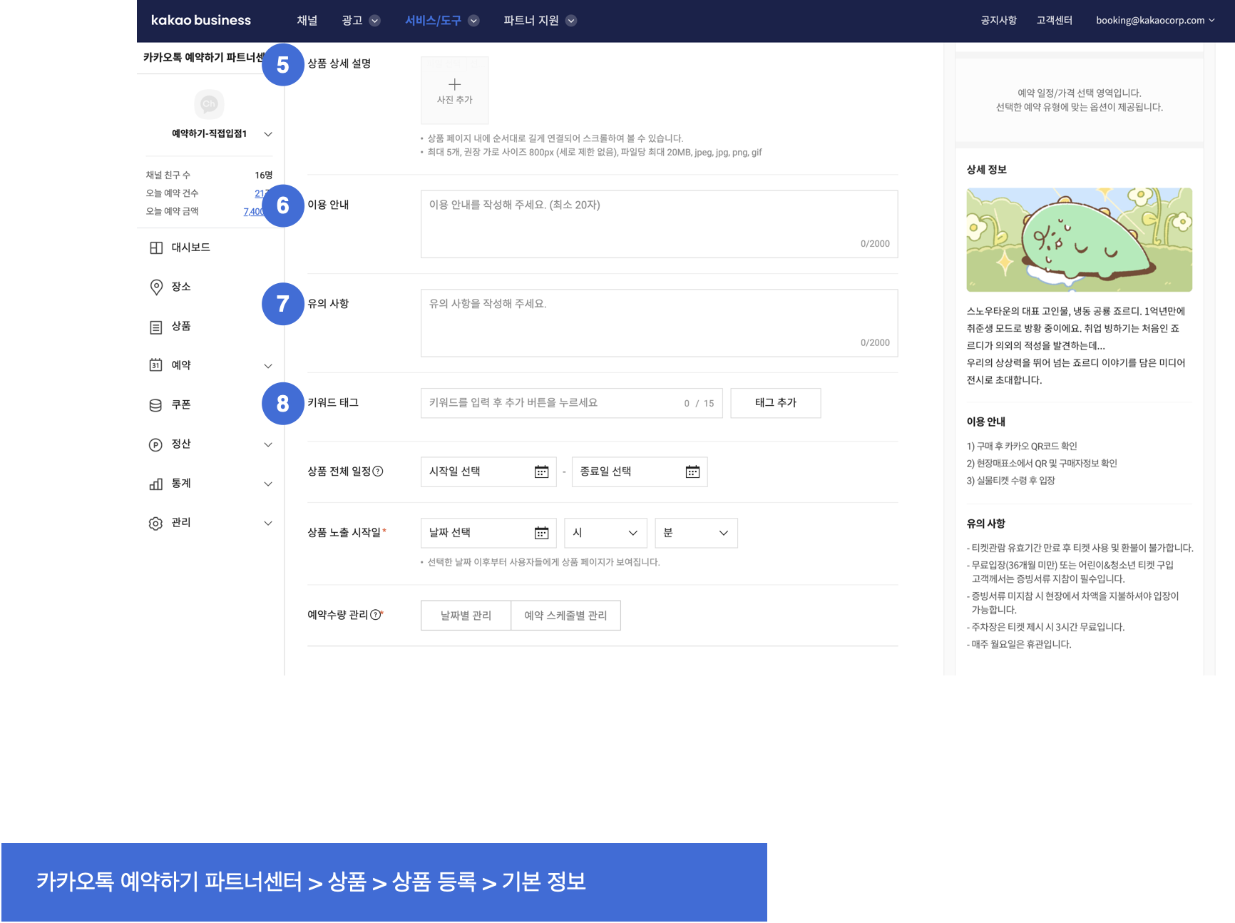Open the 시 hour dropdown
This screenshot has height=923, width=1235.
point(605,533)
